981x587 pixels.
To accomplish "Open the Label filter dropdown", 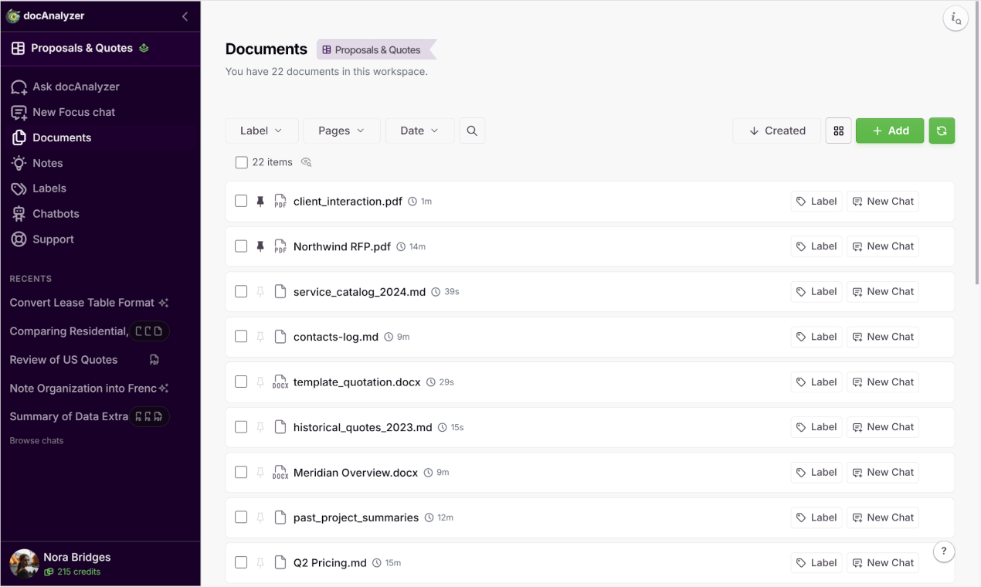I will click(262, 131).
